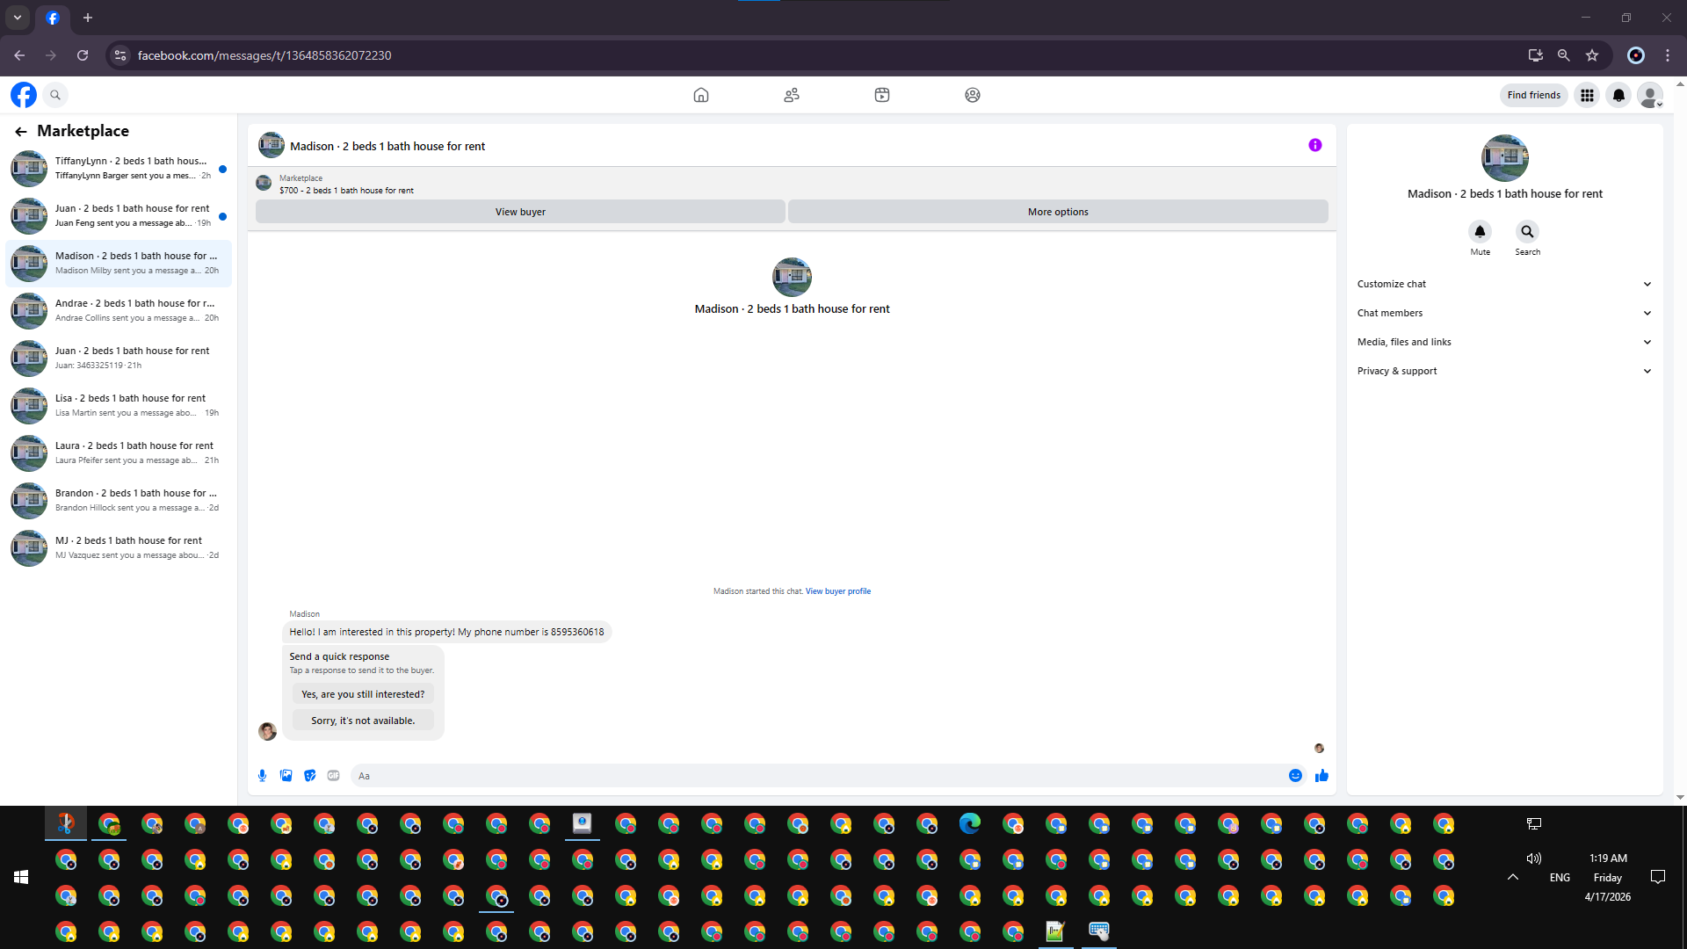This screenshot has height=949, width=1687.
Task: Click the View buyer button
Action: [x=520, y=212]
